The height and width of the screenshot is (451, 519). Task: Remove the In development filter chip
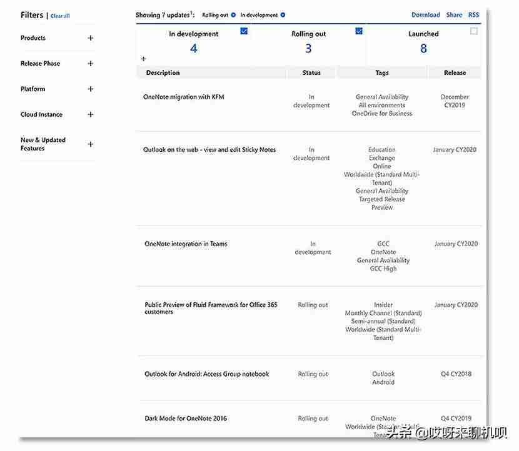pos(283,15)
